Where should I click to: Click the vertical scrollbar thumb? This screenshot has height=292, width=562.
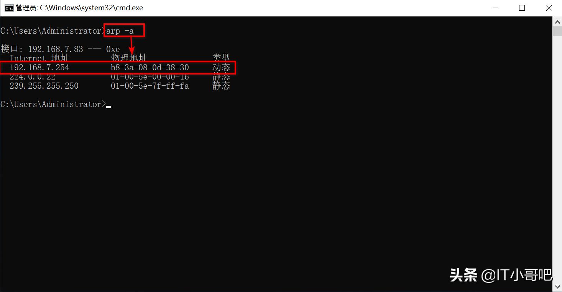557,31
